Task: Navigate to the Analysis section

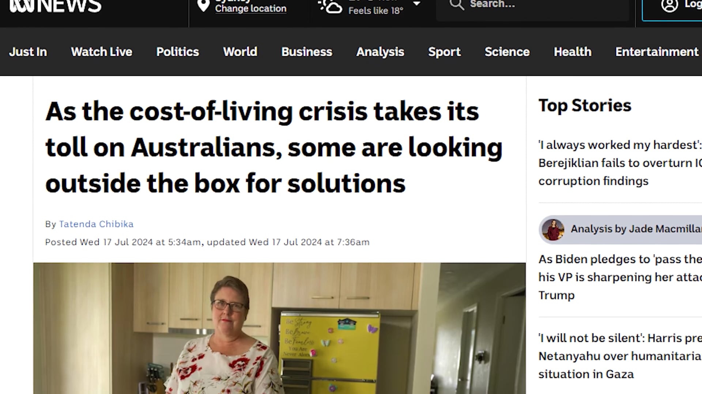Action: [x=380, y=52]
